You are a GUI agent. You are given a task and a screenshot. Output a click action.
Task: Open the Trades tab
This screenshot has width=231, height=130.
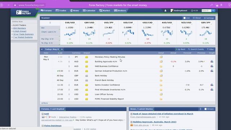(x=61, y=10)
